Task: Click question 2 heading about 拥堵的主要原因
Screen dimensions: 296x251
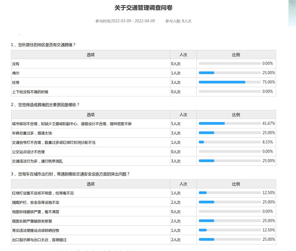Action: [x=45, y=105]
